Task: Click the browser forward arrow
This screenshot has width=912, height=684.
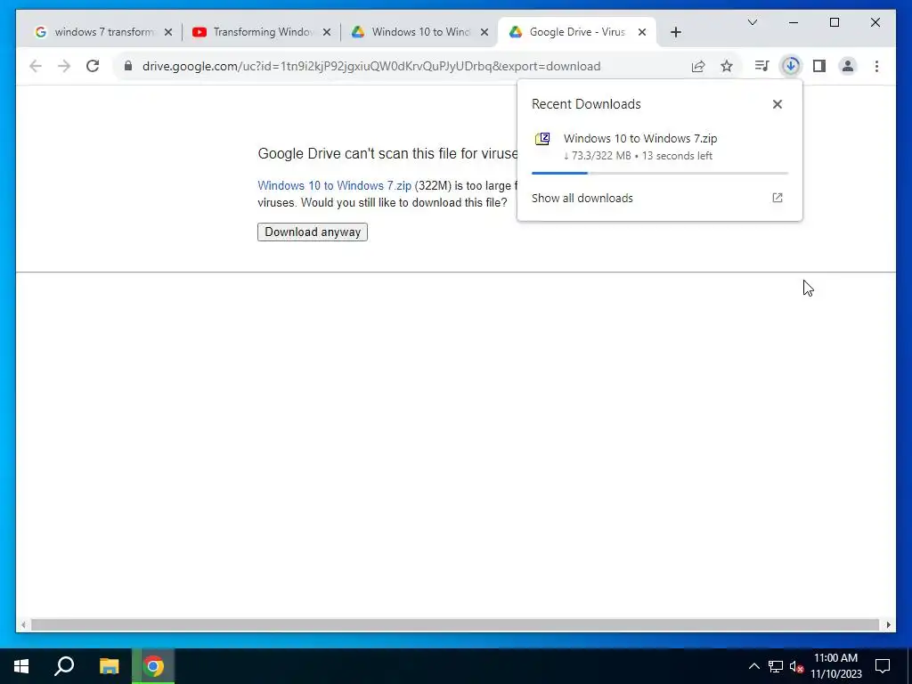Action: (x=64, y=66)
